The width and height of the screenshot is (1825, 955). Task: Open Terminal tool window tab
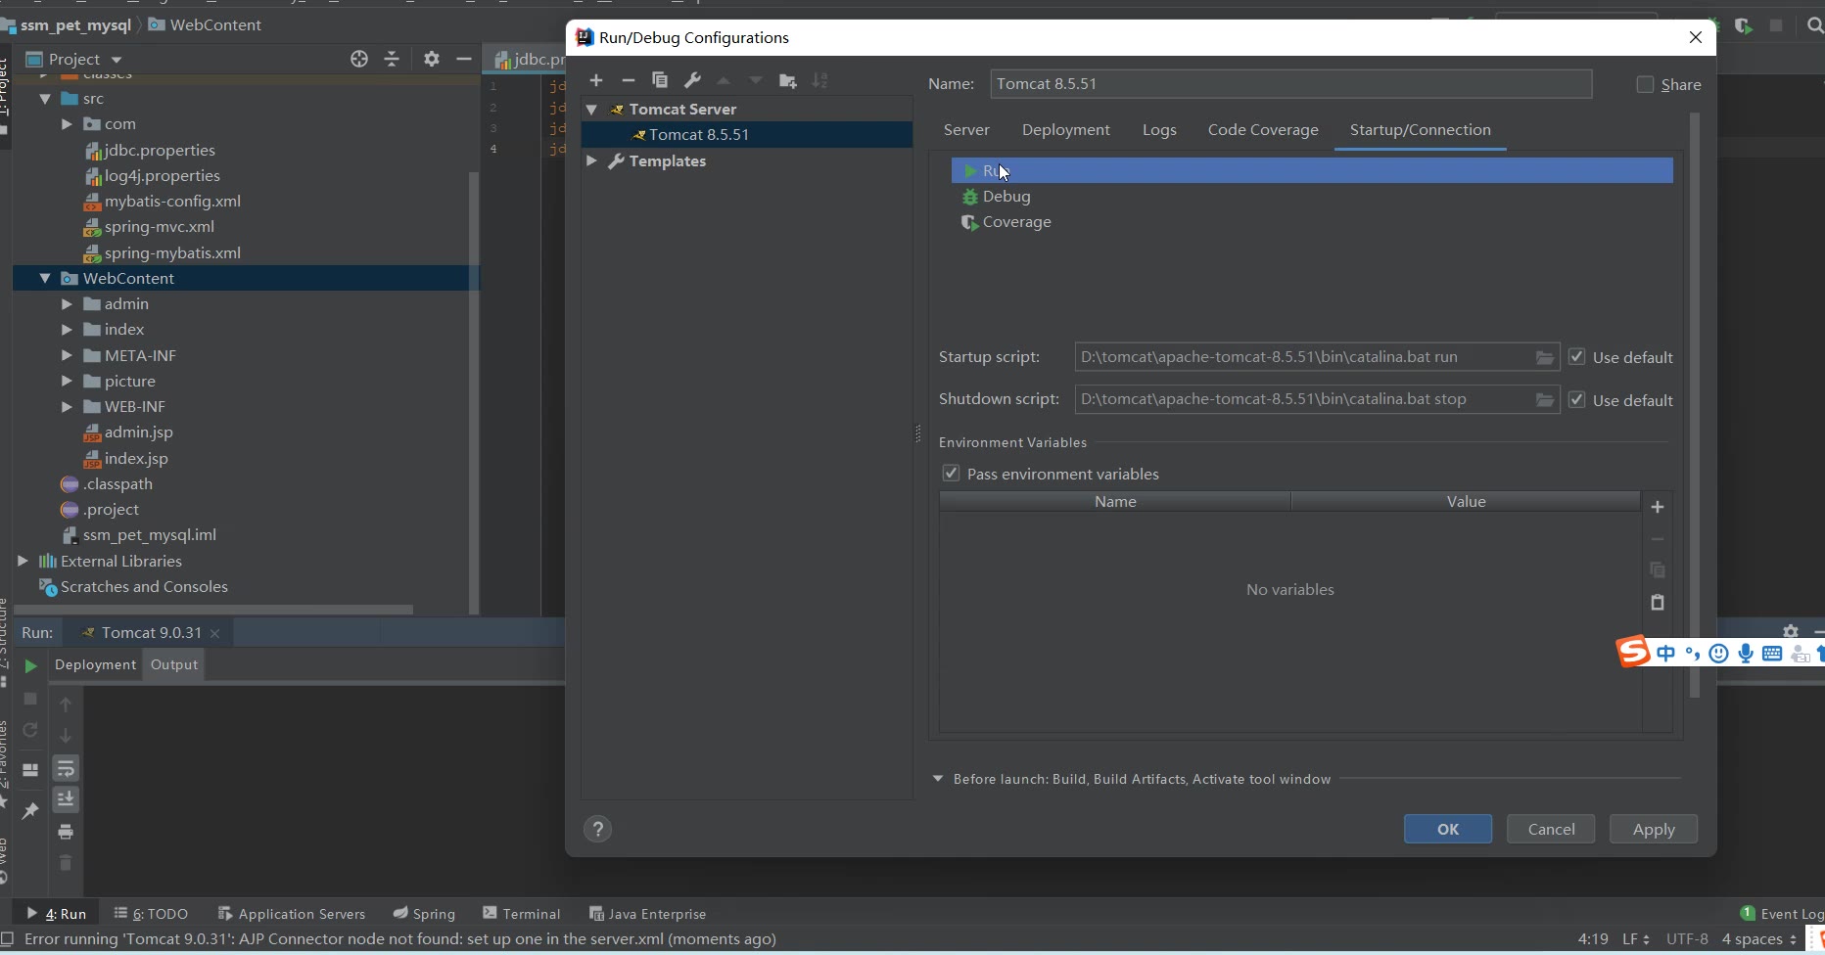coord(521,914)
